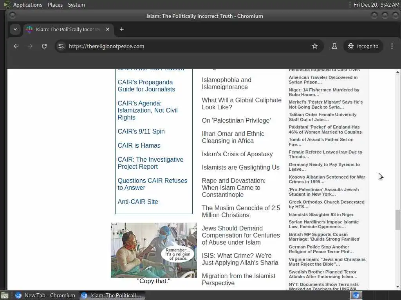This screenshot has height=300, width=401.
Task: Open Female Referee Leaves Iran headline
Action: pos(325,154)
